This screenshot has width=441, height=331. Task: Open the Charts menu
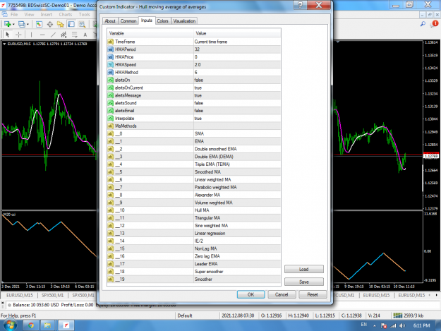coord(65,14)
